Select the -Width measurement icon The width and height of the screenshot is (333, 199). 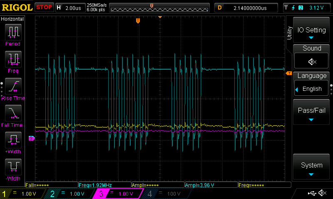pos(13,167)
